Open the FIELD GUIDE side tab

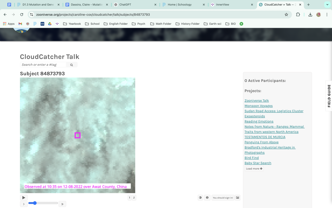coord(329,96)
